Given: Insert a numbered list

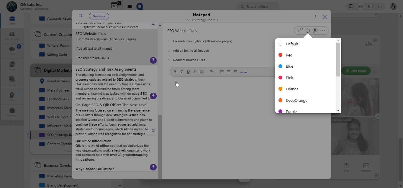Looking at the screenshot, I should tap(222, 72).
